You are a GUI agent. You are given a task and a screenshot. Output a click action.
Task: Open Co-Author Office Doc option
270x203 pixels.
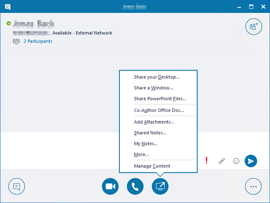pyautogui.click(x=159, y=110)
